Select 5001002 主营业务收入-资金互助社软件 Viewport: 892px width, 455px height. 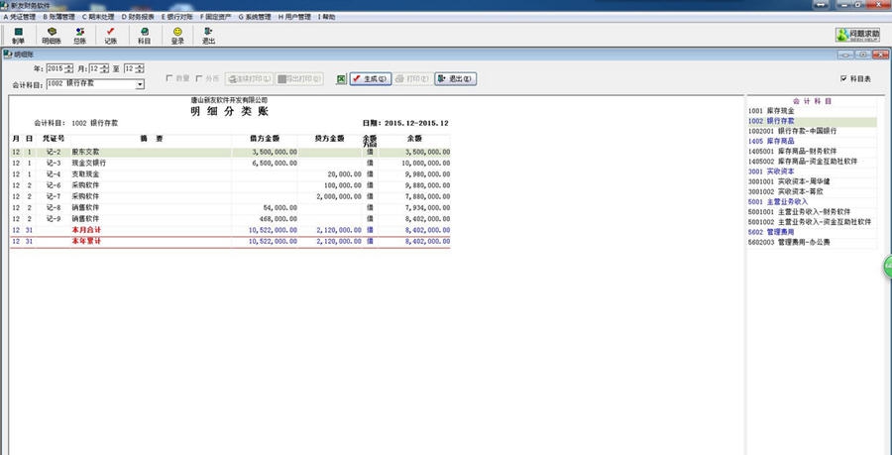coord(812,222)
